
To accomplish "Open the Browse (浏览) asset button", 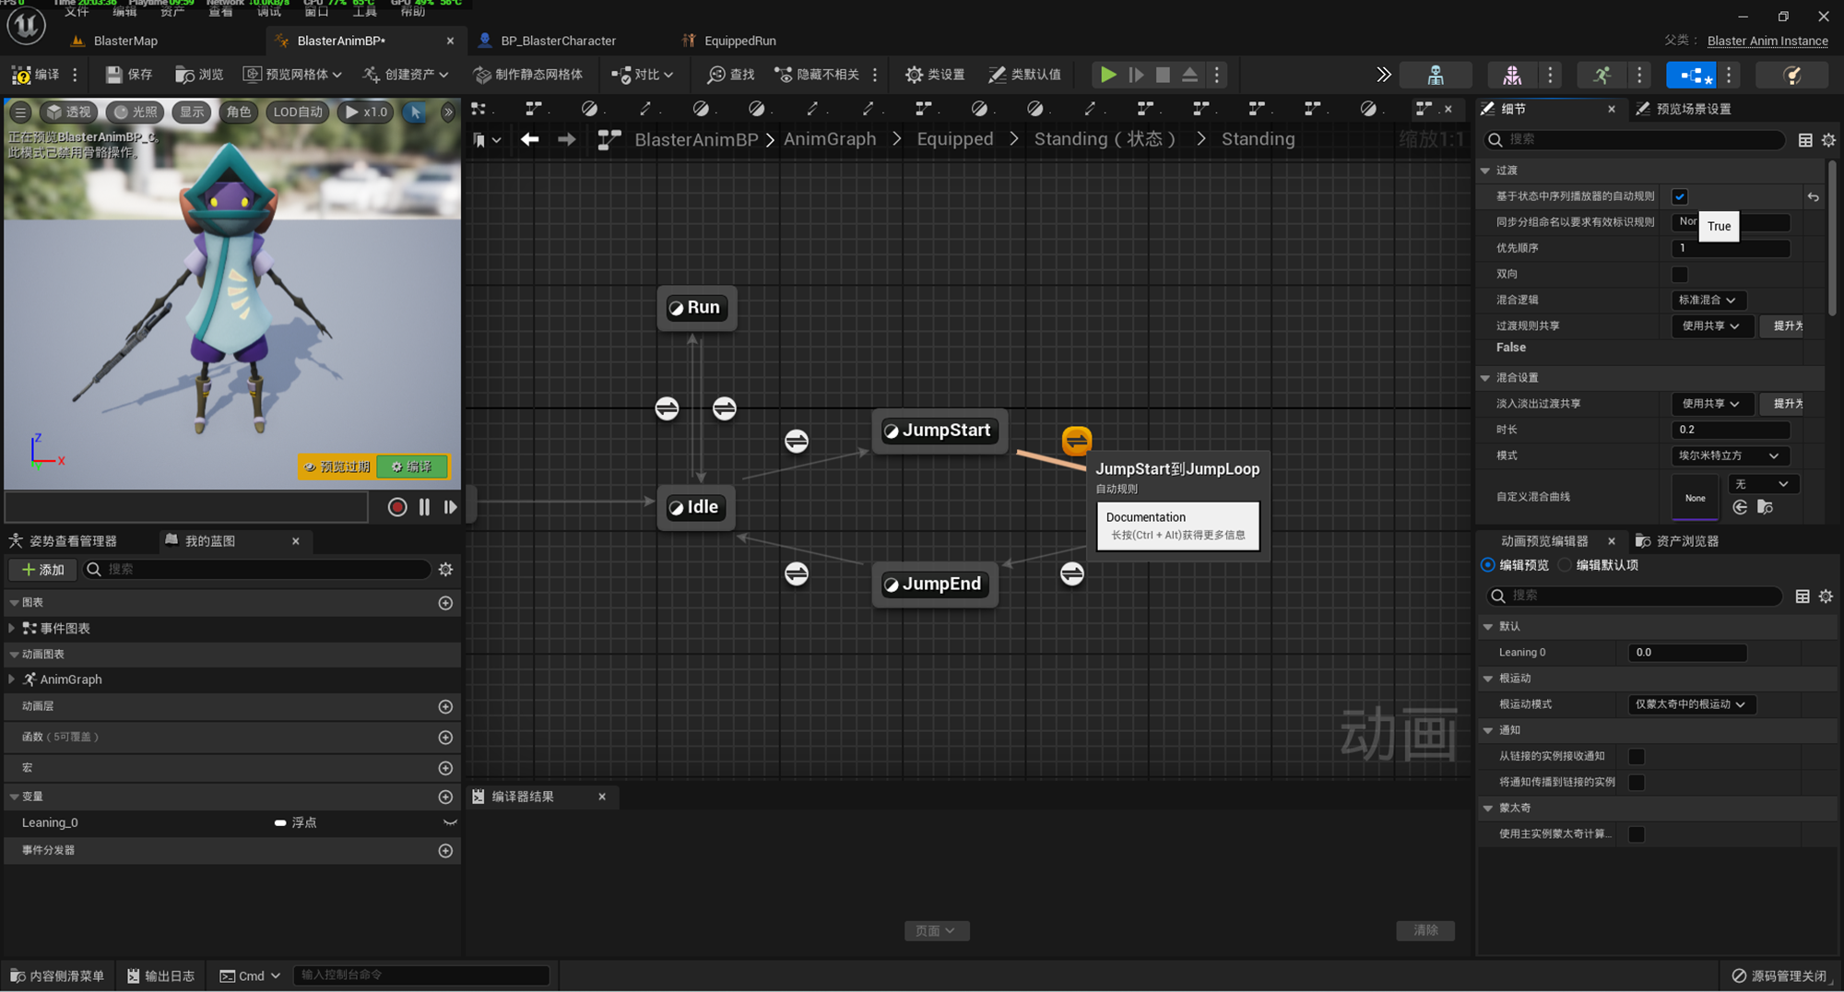I will click(200, 75).
